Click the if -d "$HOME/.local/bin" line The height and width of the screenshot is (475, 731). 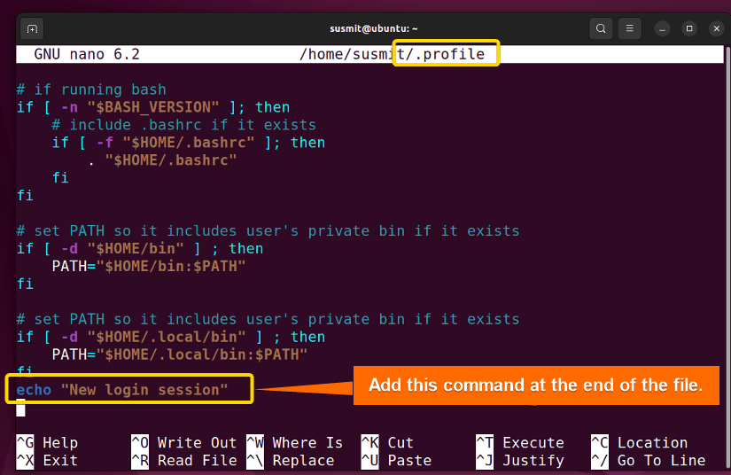click(x=171, y=337)
